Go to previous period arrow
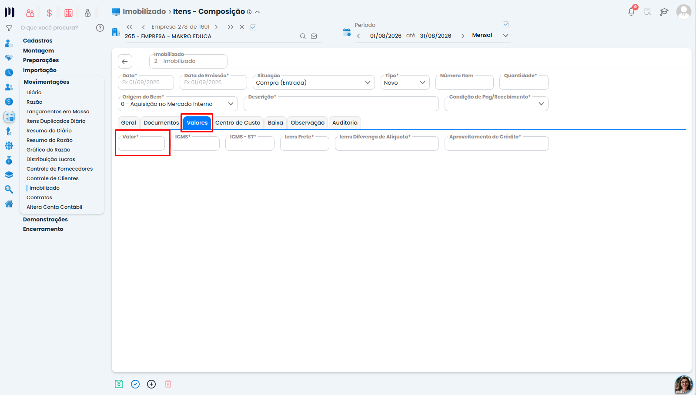This screenshot has height=395, width=696. click(358, 36)
